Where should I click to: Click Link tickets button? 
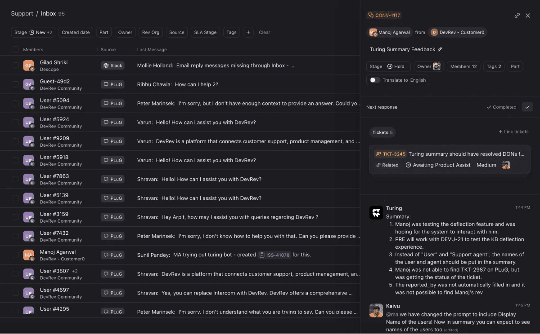click(513, 132)
